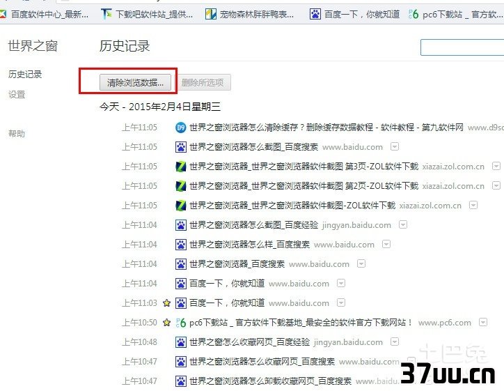Expand dropdown for 11:04 百度一下 entry
504x391 pixels.
point(341,283)
